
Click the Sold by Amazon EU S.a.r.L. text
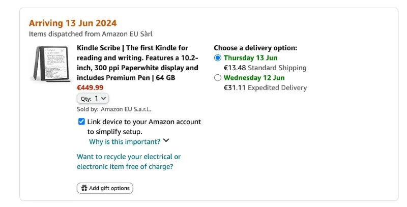coord(114,109)
